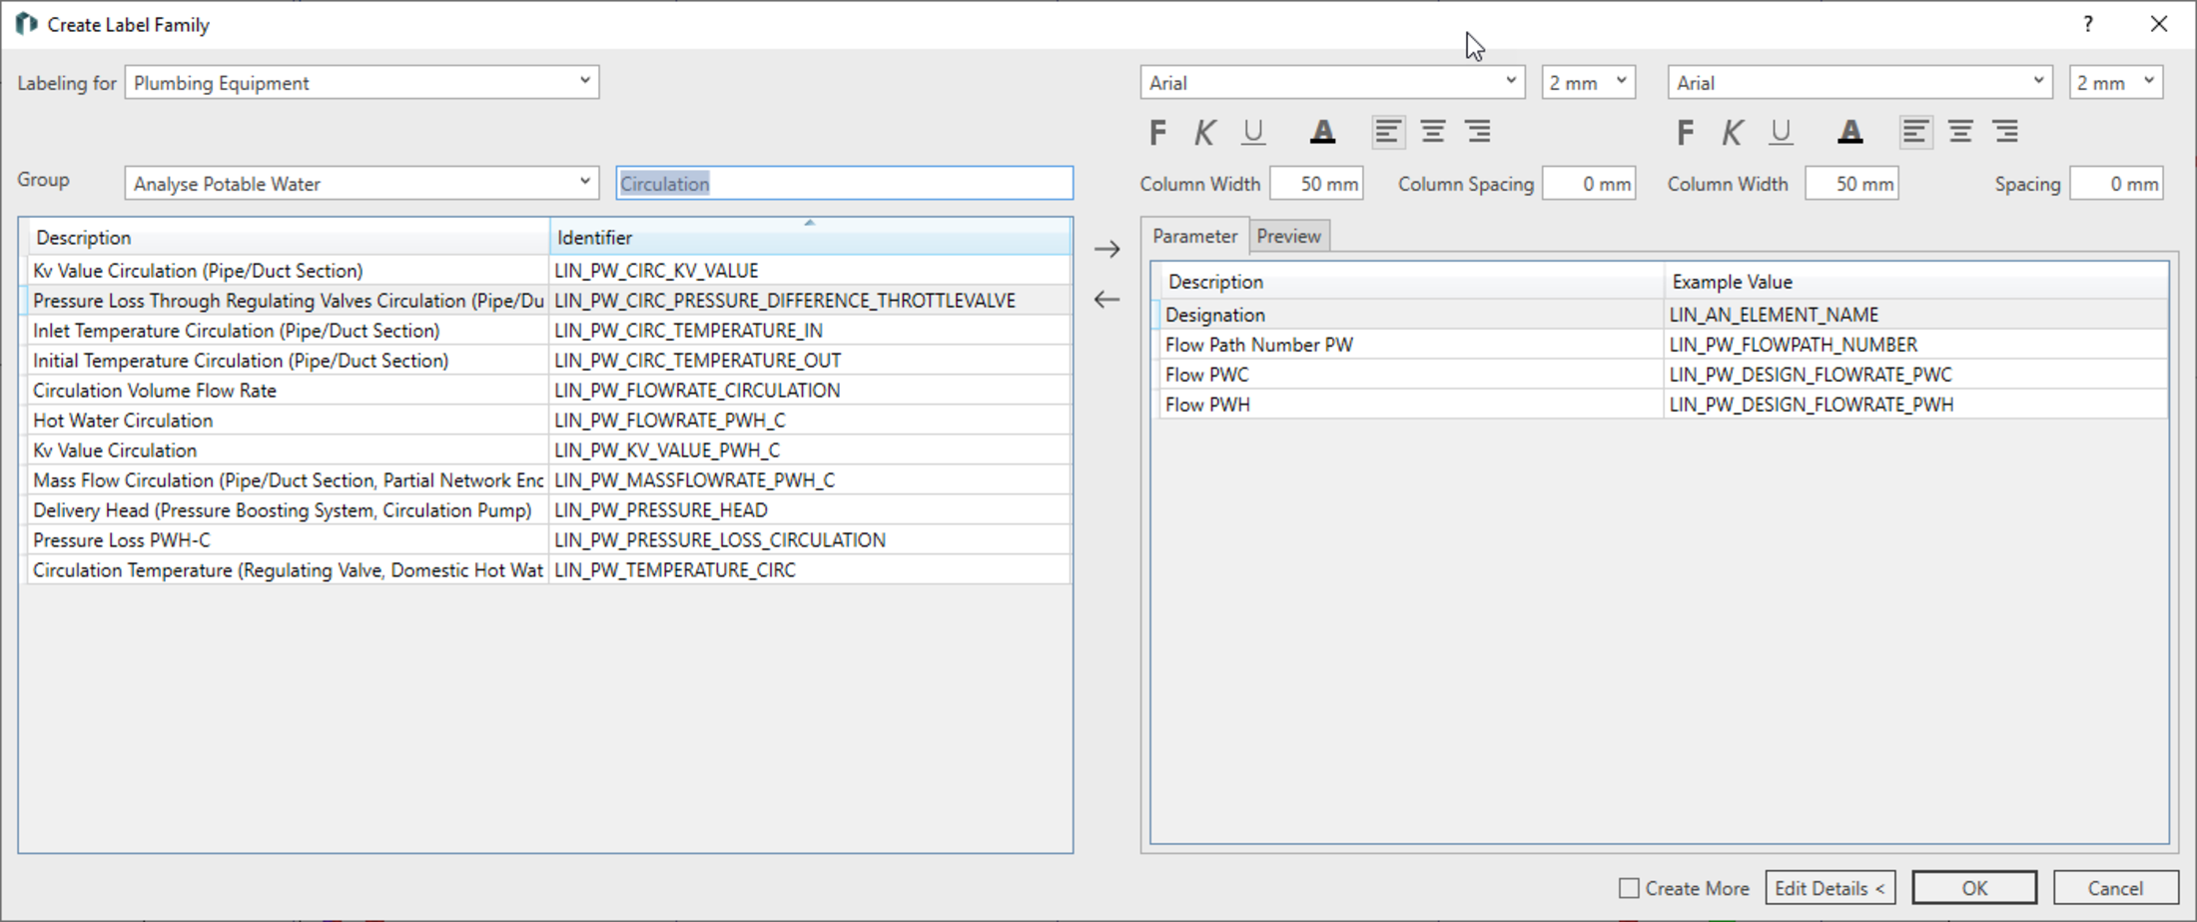The image size is (2197, 922).
Task: Open text color in left formatting group
Action: click(x=1322, y=132)
